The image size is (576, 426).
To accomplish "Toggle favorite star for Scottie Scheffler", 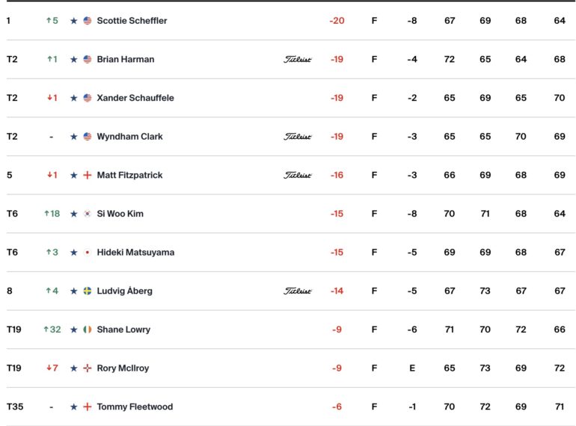I will (74, 21).
